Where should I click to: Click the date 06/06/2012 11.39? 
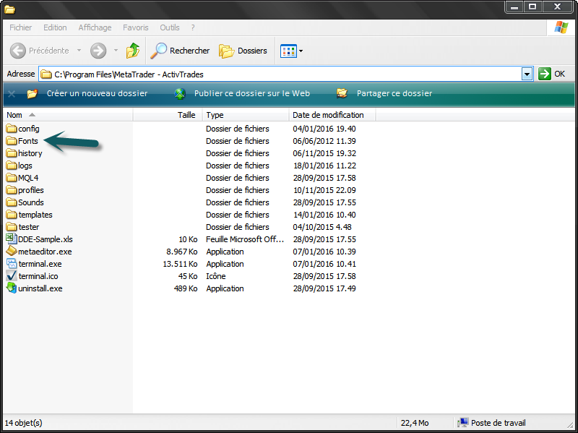pyautogui.click(x=324, y=141)
